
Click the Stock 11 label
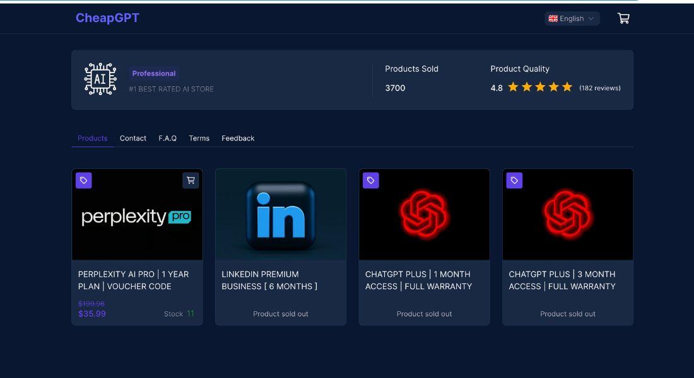[179, 314]
